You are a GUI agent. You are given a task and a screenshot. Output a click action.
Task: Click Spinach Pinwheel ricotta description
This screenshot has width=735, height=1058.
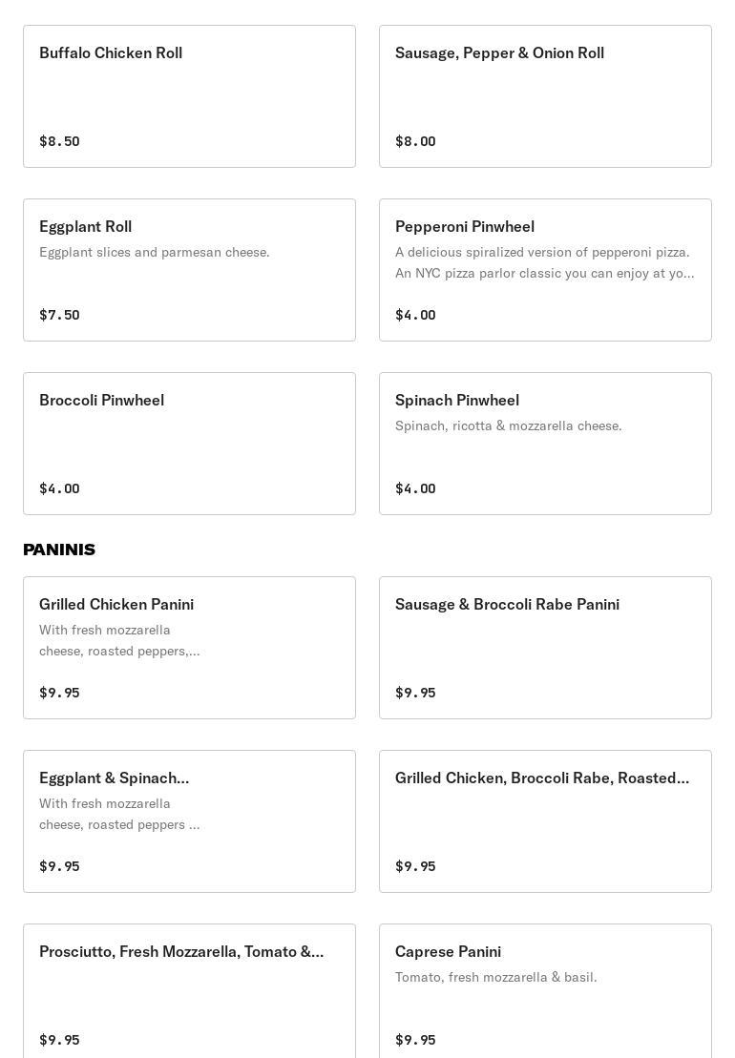pyautogui.click(x=508, y=426)
